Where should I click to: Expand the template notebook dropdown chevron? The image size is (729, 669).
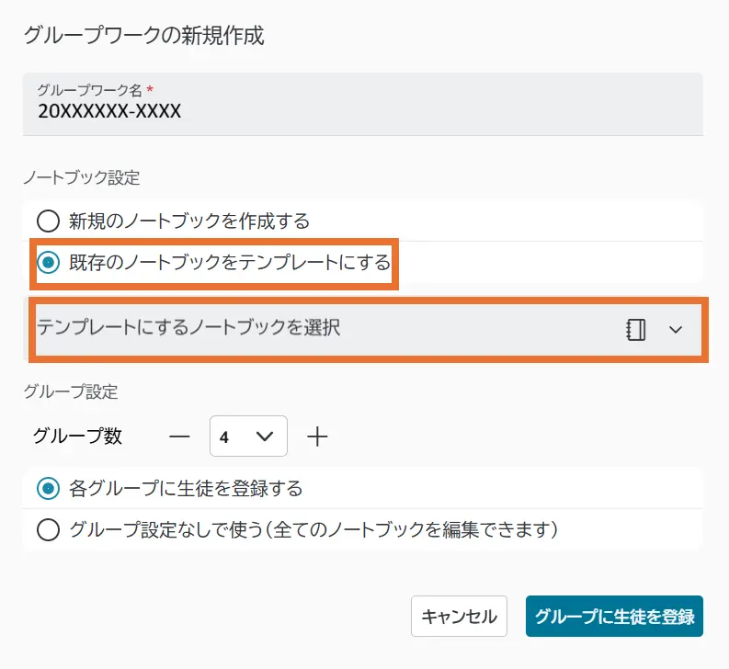[676, 330]
